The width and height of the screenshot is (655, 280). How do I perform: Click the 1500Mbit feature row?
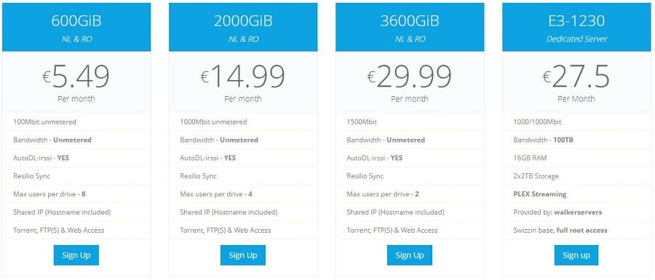pyautogui.click(x=410, y=122)
